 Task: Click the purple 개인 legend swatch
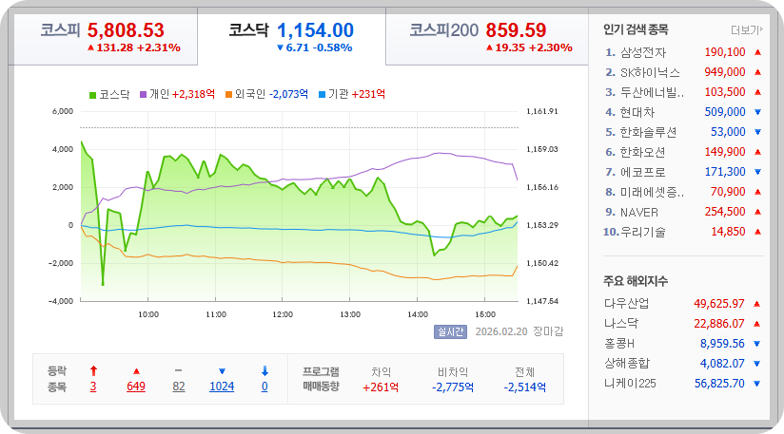pyautogui.click(x=143, y=94)
